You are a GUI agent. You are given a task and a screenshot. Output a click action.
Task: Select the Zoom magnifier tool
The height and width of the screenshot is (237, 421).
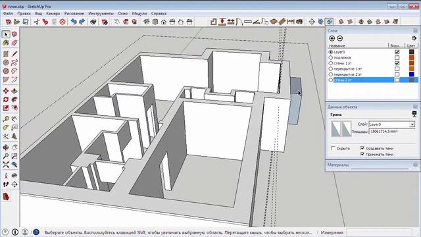click(6, 156)
